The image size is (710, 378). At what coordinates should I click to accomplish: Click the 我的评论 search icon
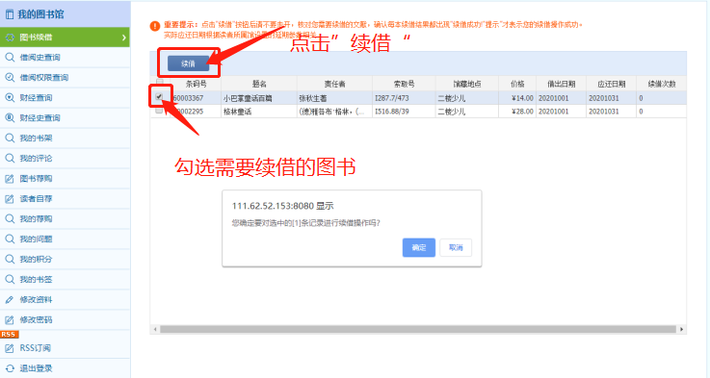click(x=10, y=159)
